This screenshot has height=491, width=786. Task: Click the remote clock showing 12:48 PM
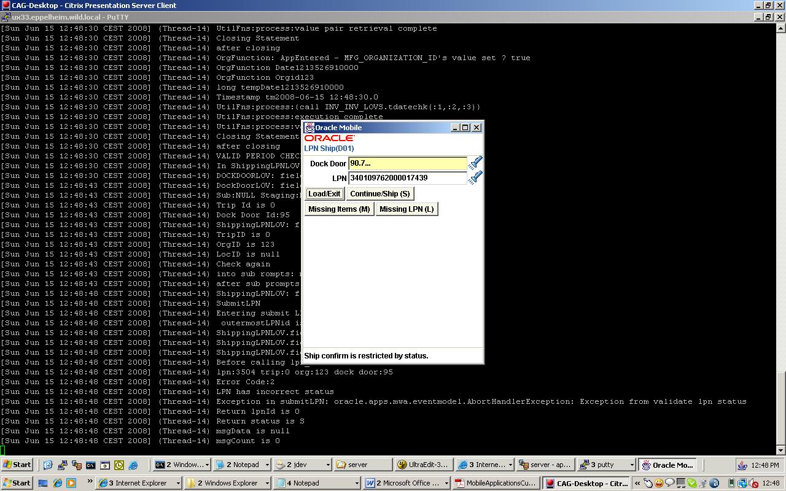765,465
